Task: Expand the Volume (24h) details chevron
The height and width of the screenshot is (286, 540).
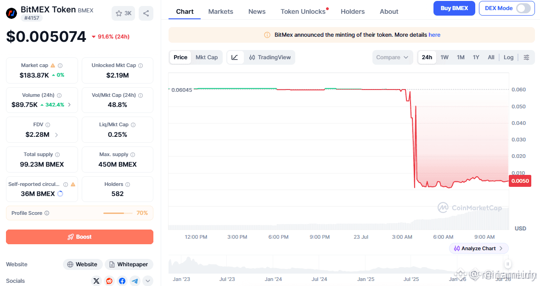Action: [69, 105]
